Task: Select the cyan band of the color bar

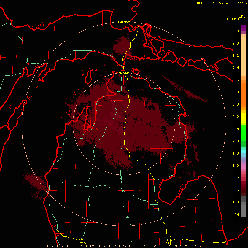Action: [x=243, y=152]
